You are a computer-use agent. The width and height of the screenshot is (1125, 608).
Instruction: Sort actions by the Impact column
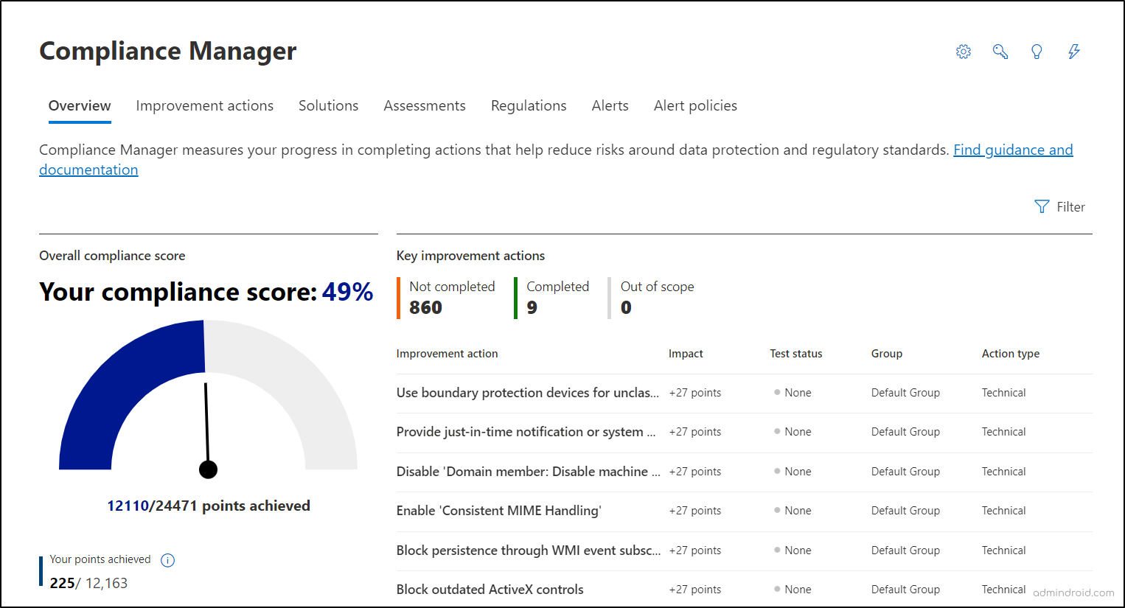(686, 354)
